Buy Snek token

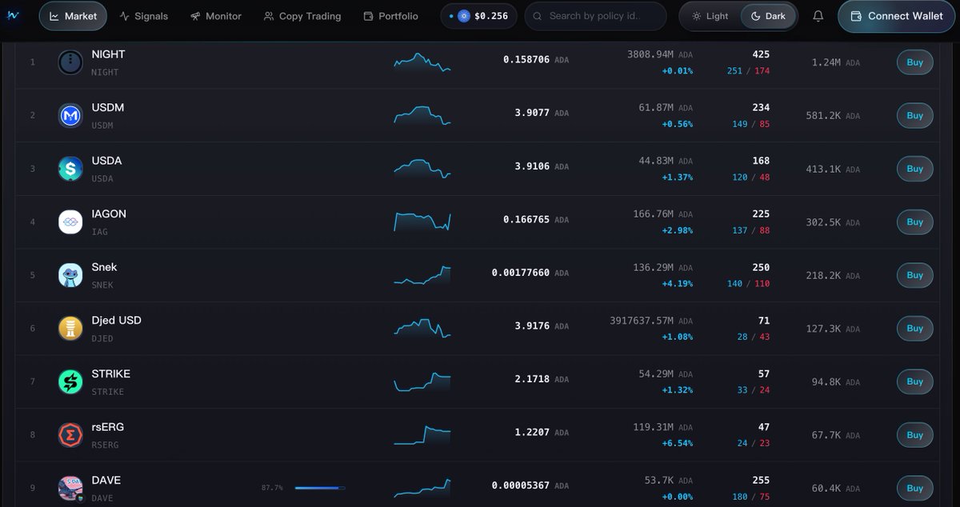[x=914, y=275]
